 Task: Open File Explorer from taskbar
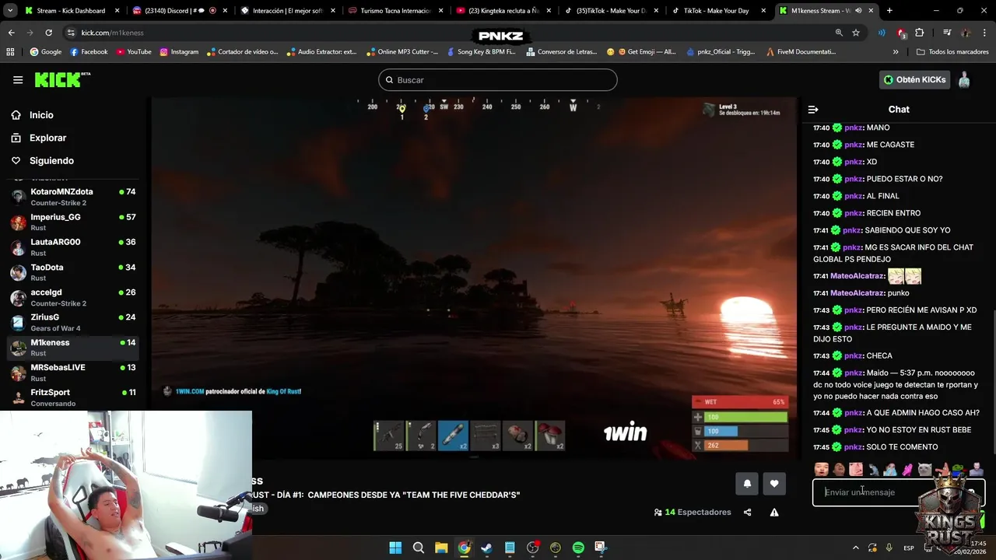(441, 548)
